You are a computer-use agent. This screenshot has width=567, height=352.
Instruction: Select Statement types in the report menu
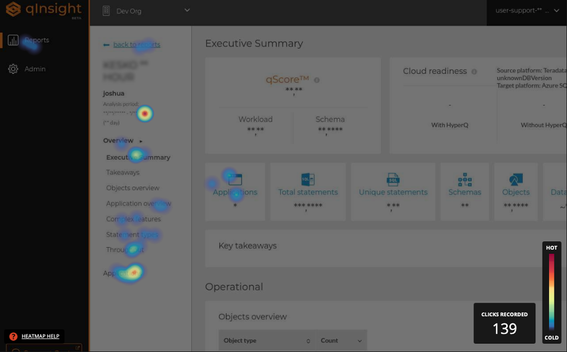tap(132, 235)
